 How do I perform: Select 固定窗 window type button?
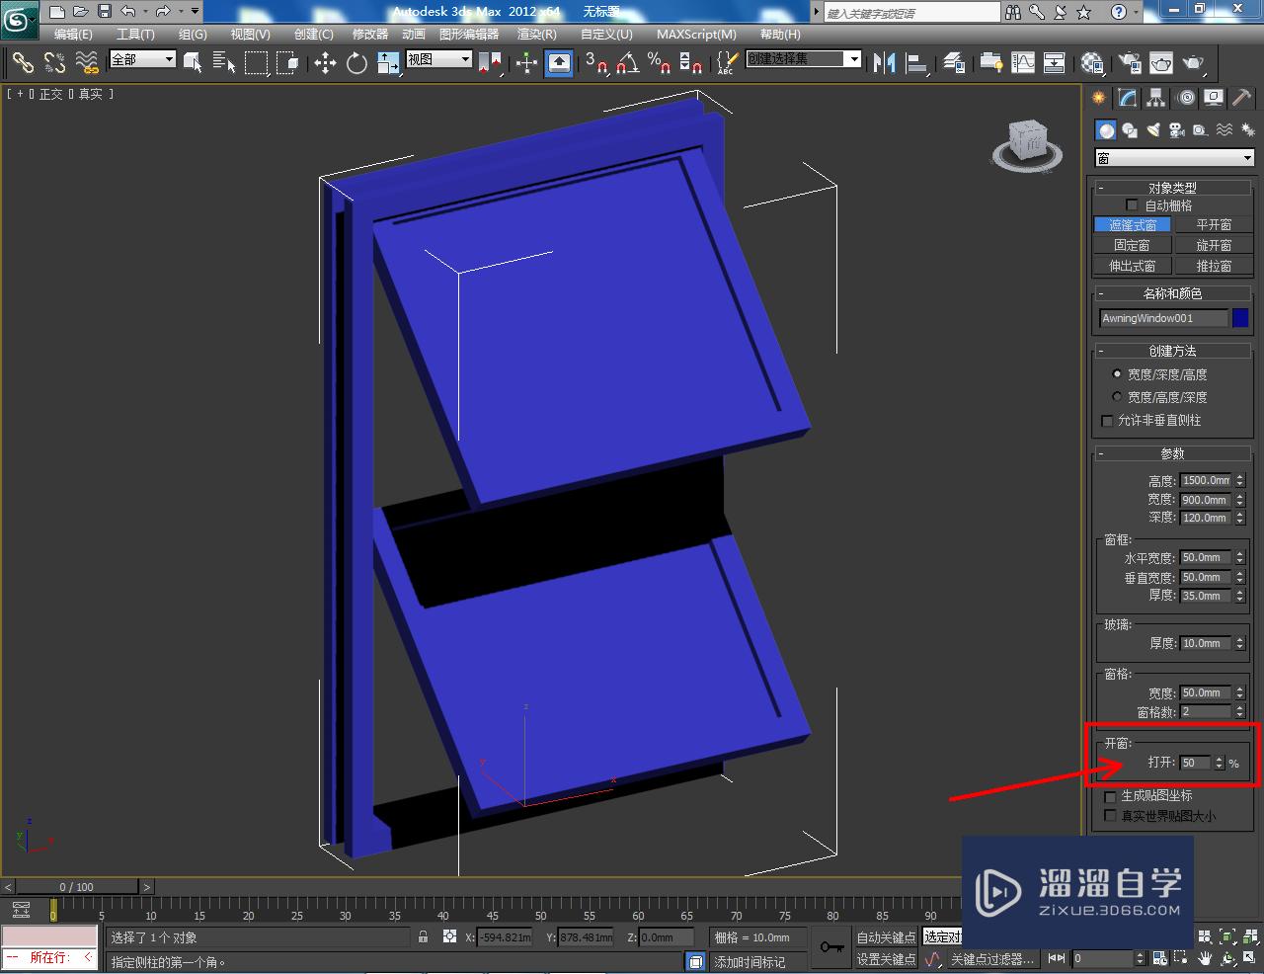[x=1132, y=245]
